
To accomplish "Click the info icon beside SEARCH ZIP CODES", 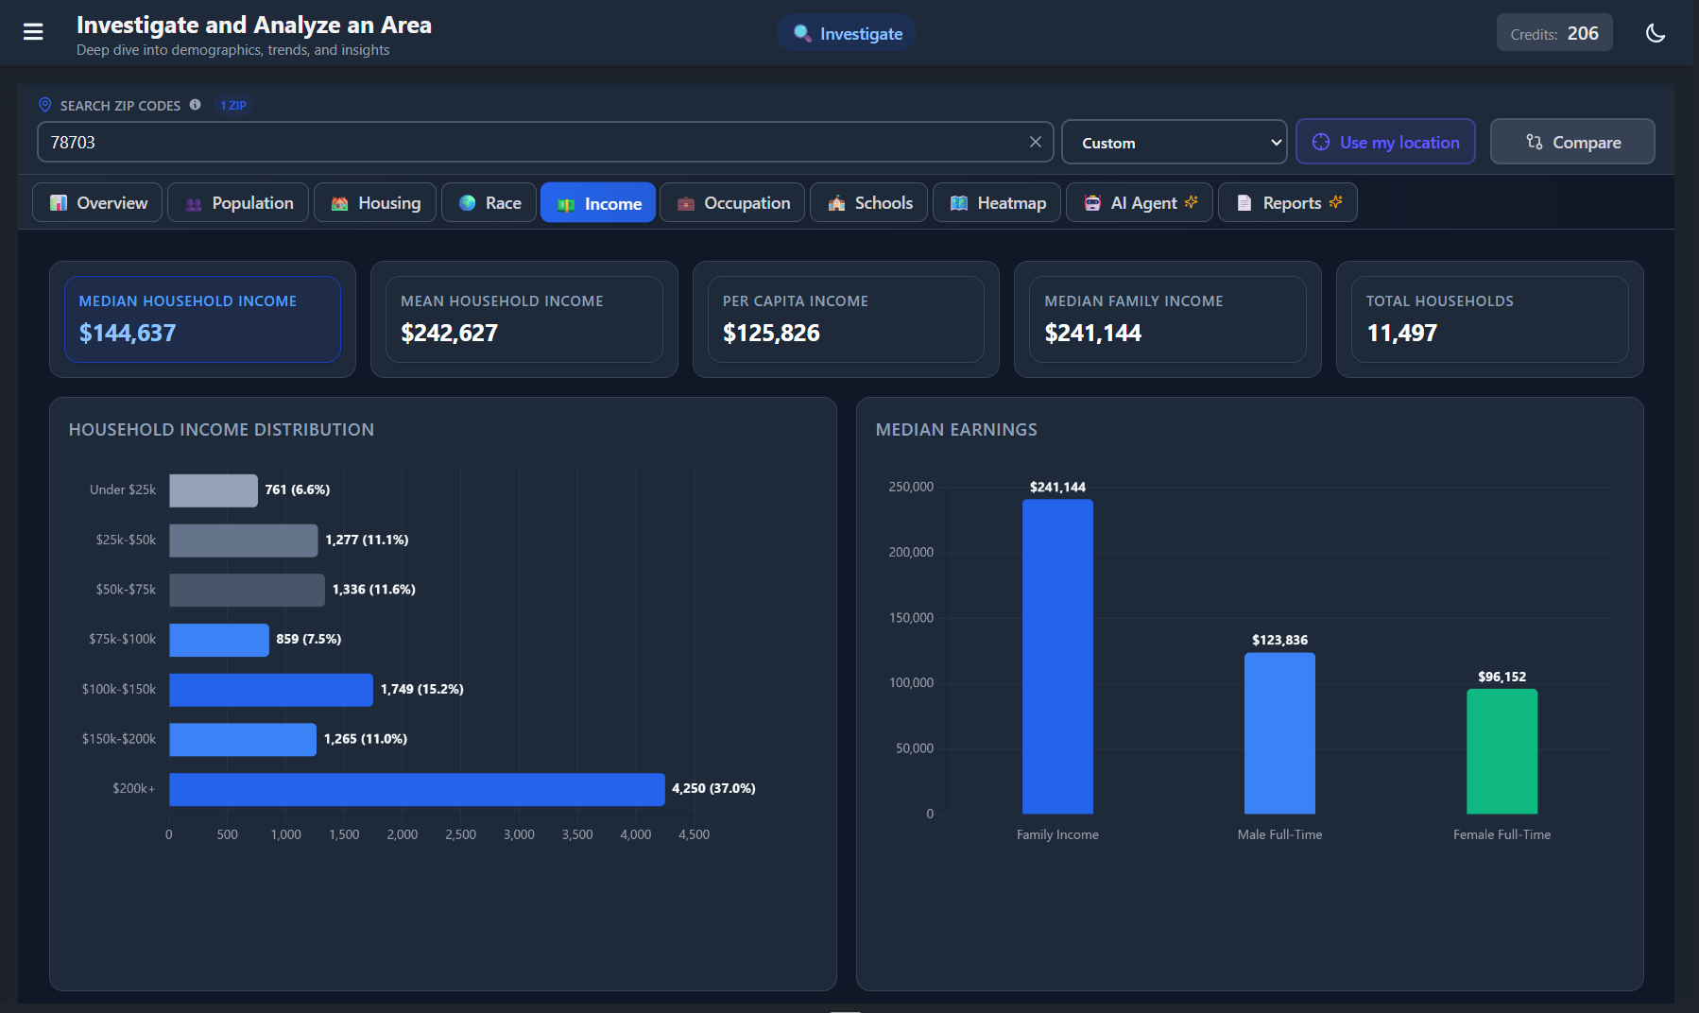I will tap(196, 105).
